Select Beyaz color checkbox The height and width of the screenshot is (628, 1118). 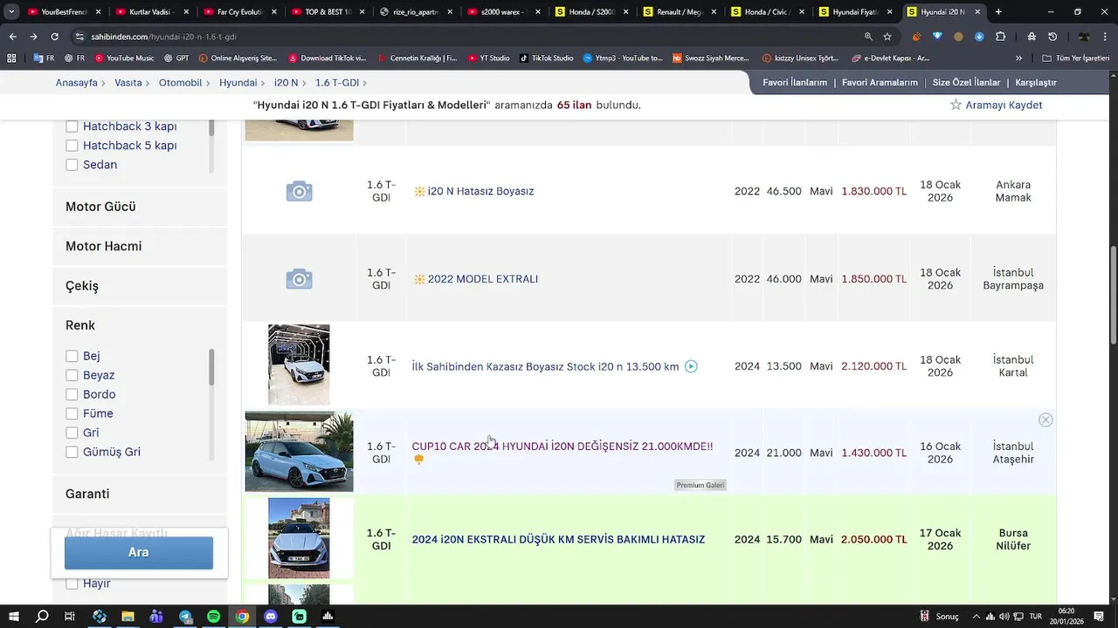72,375
